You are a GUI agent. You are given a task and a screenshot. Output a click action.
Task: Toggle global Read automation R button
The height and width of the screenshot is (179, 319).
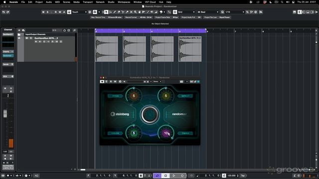coord(56,12)
